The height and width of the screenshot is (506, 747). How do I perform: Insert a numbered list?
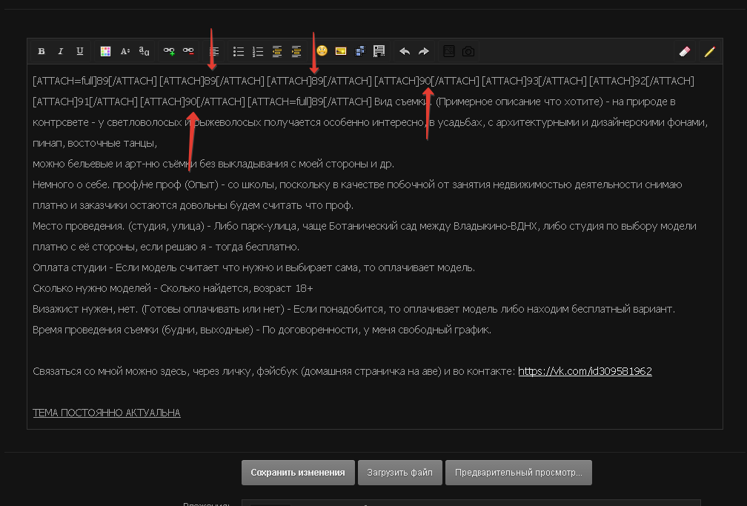pos(258,51)
